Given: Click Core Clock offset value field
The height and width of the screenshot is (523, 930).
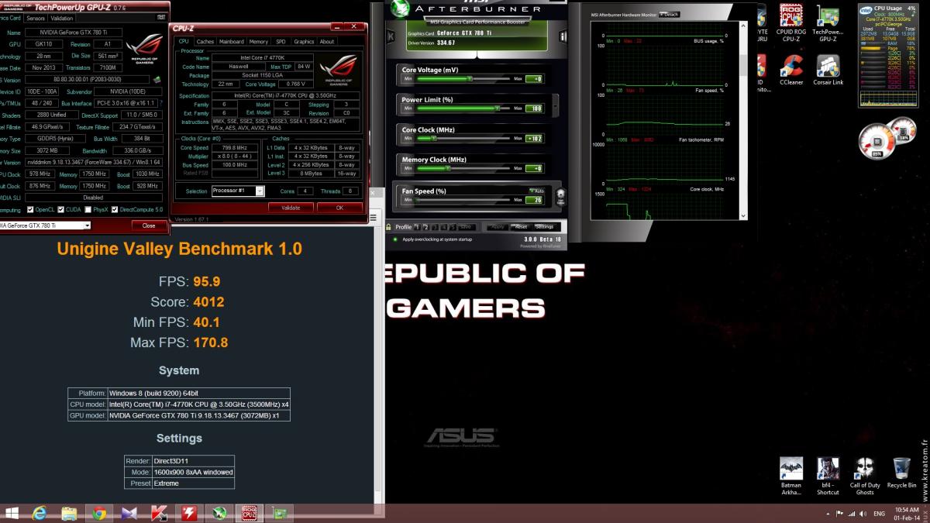Looking at the screenshot, I should 535,138.
